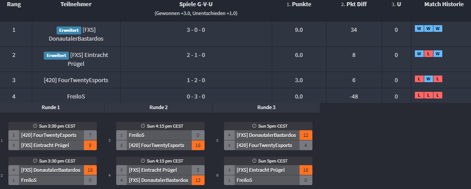Click the last L badge in FreiloS' match history
The image size is (471, 189).
438,95
